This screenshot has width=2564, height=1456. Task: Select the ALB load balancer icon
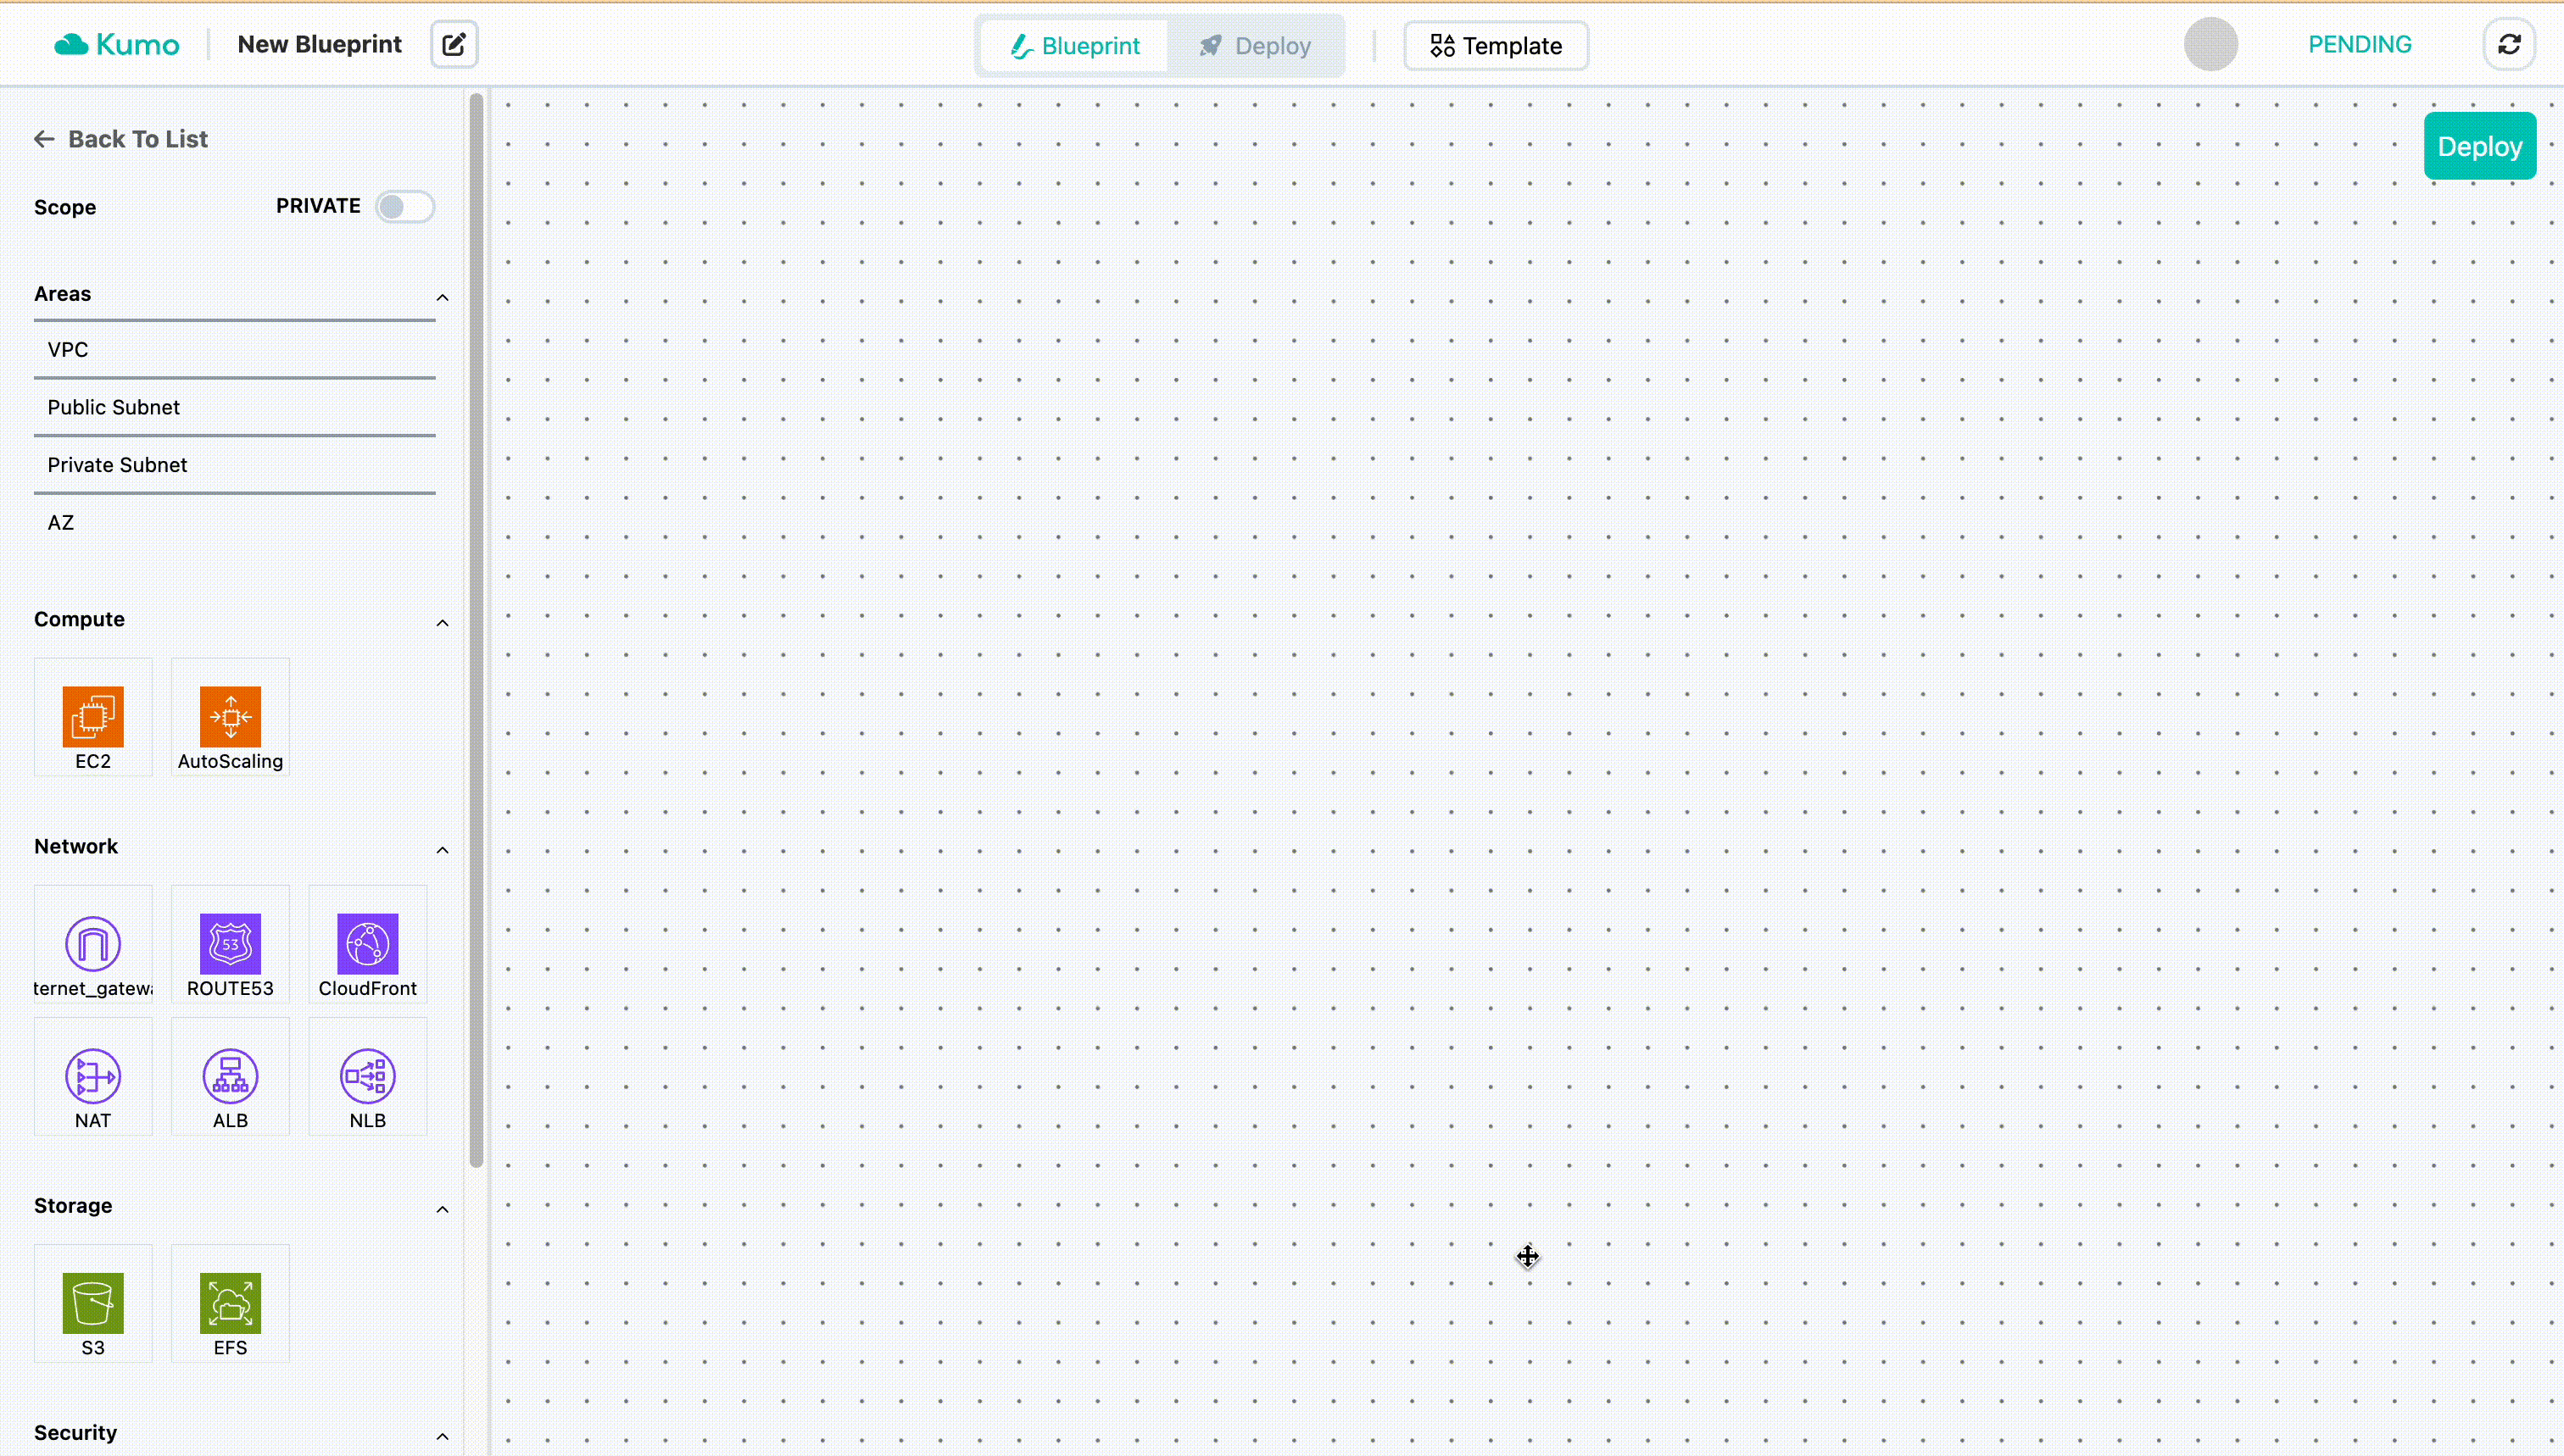230,1076
